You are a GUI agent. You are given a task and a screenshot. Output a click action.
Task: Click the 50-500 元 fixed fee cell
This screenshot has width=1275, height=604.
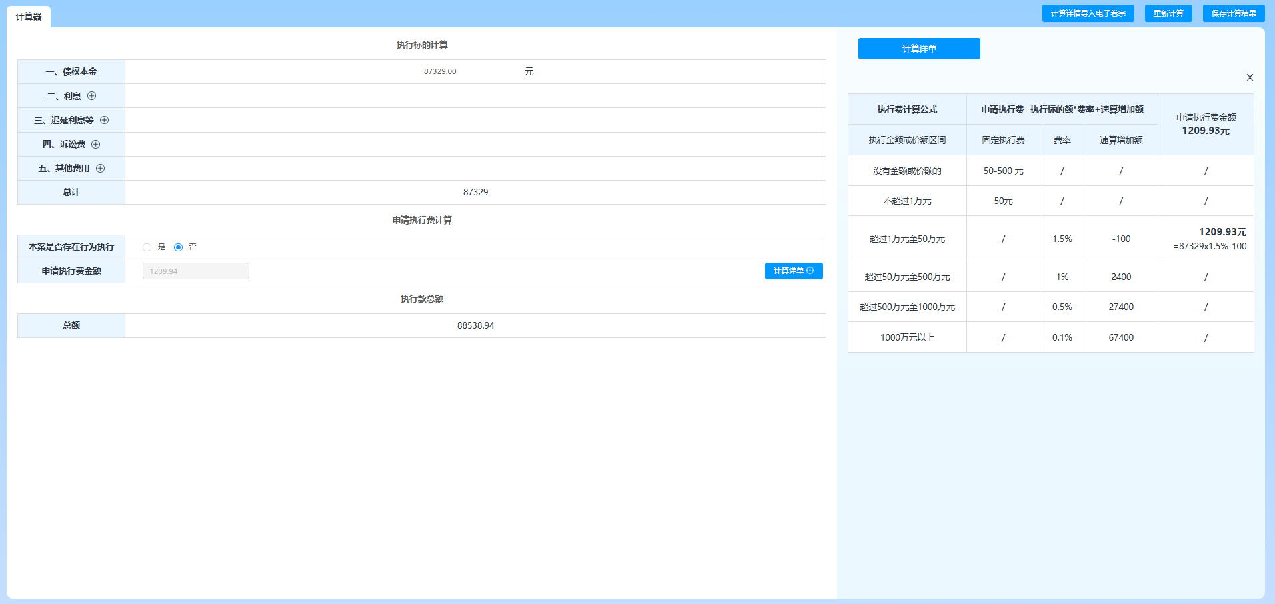click(x=1003, y=171)
